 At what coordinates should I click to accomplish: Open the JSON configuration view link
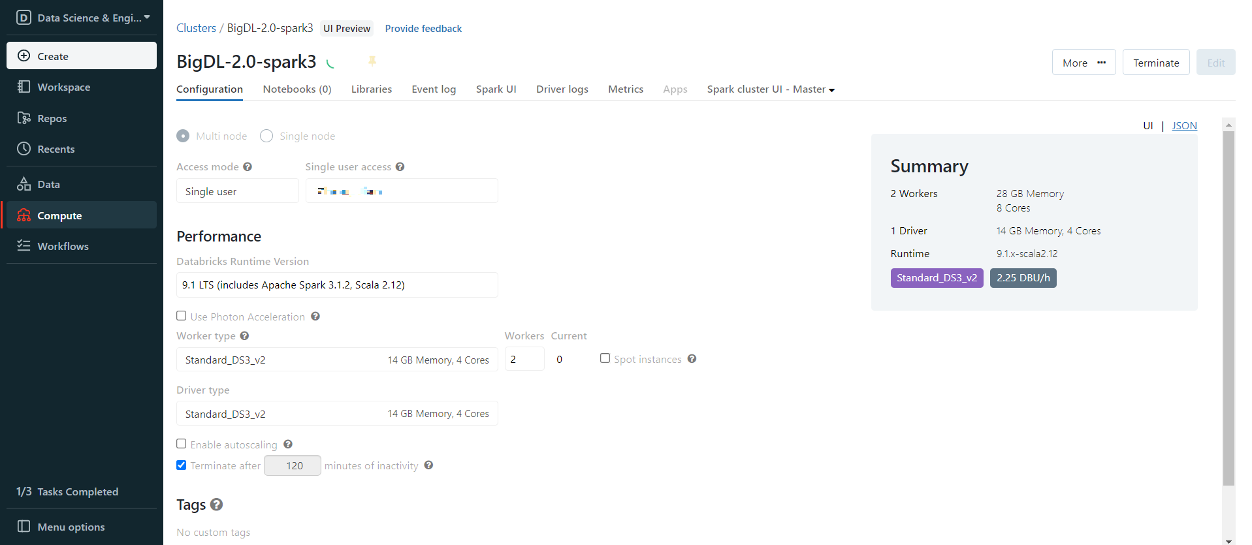tap(1184, 126)
